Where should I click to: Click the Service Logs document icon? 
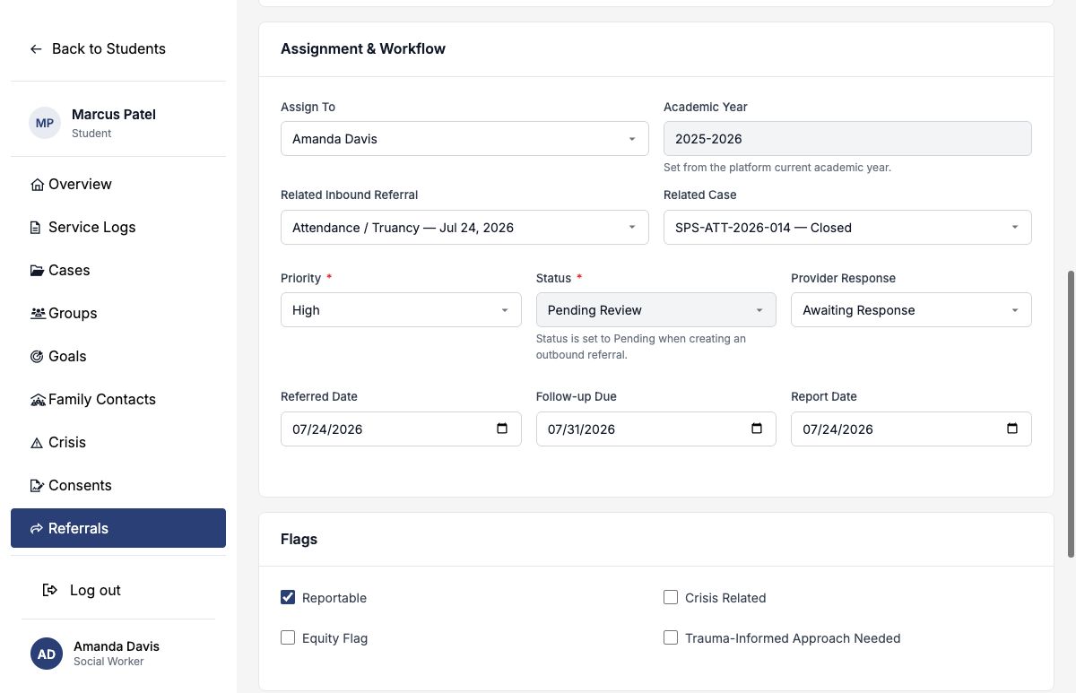pos(36,228)
